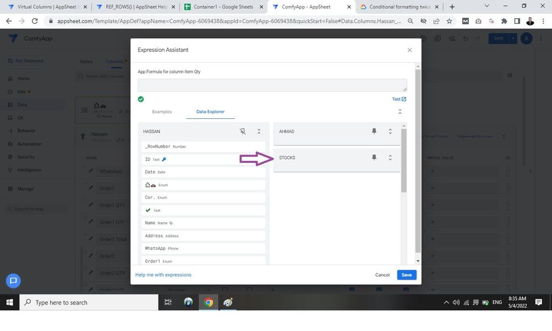Click the Search for help field
Screen dimensions: 552x331
coord(36,209)
